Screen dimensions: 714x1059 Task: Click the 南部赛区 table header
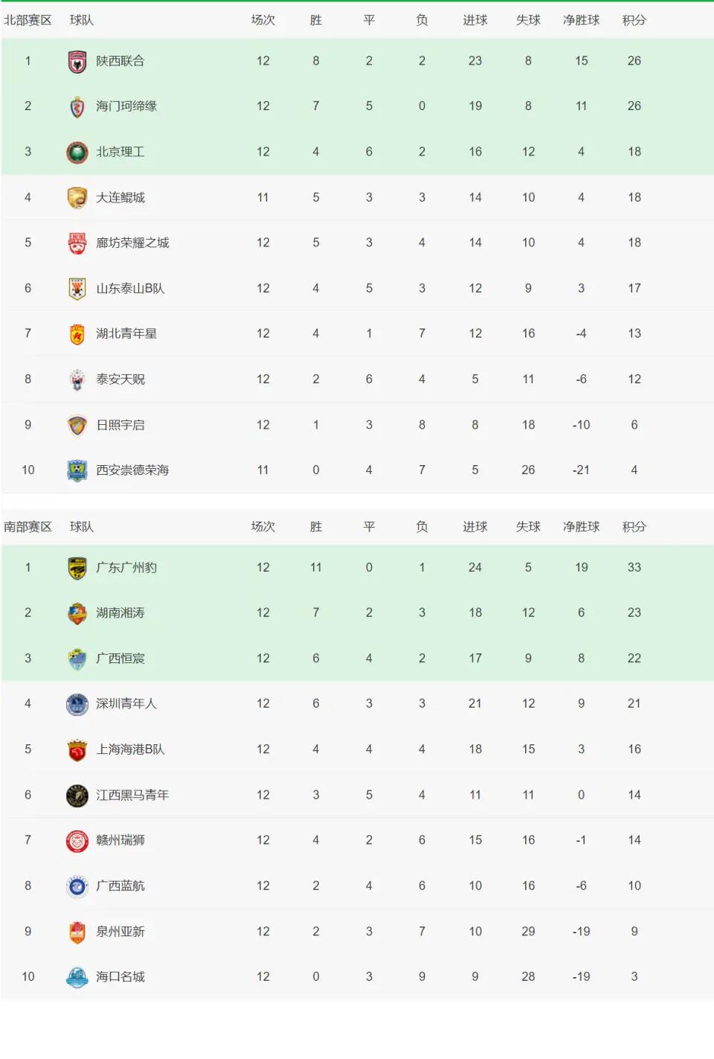[x=28, y=527]
